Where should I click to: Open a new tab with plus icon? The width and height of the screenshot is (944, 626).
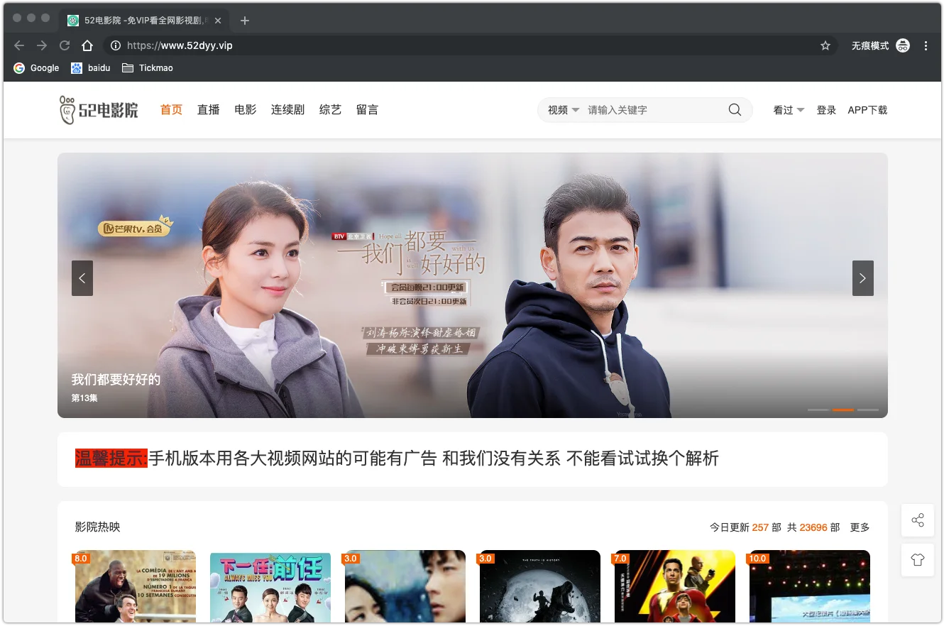click(245, 21)
